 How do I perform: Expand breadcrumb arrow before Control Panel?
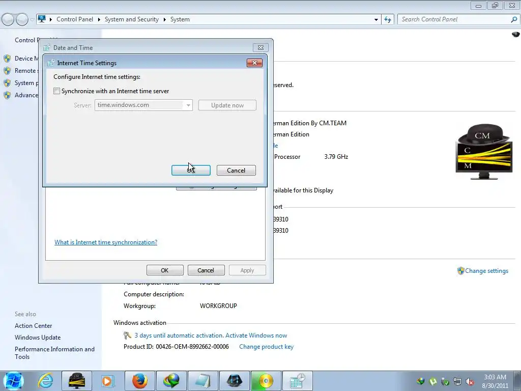coord(51,19)
